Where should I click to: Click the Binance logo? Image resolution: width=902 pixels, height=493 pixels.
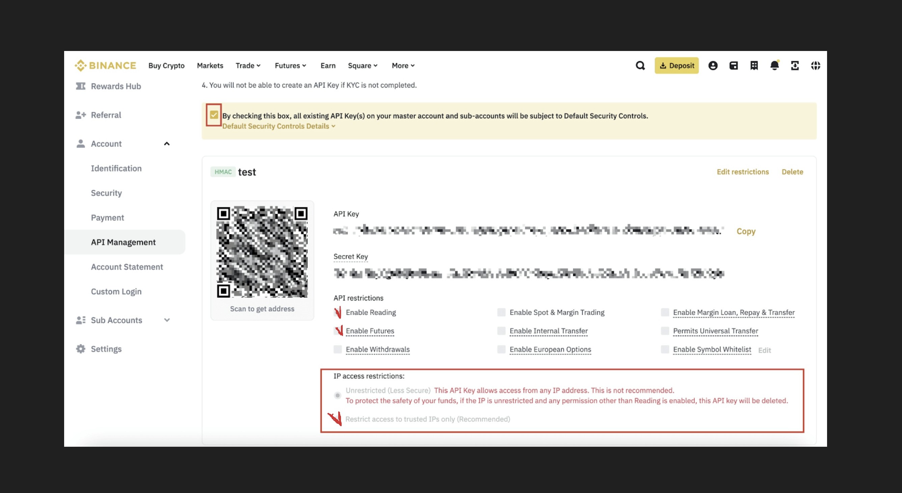[x=105, y=66]
